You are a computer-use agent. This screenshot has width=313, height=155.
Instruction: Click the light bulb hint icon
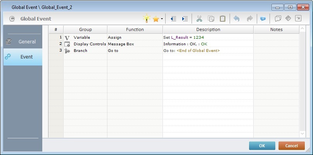coord(147,19)
